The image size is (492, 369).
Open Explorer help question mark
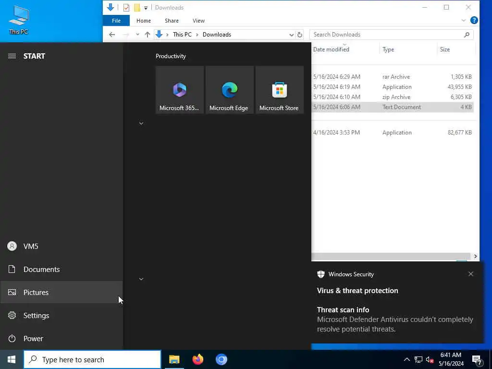474,20
